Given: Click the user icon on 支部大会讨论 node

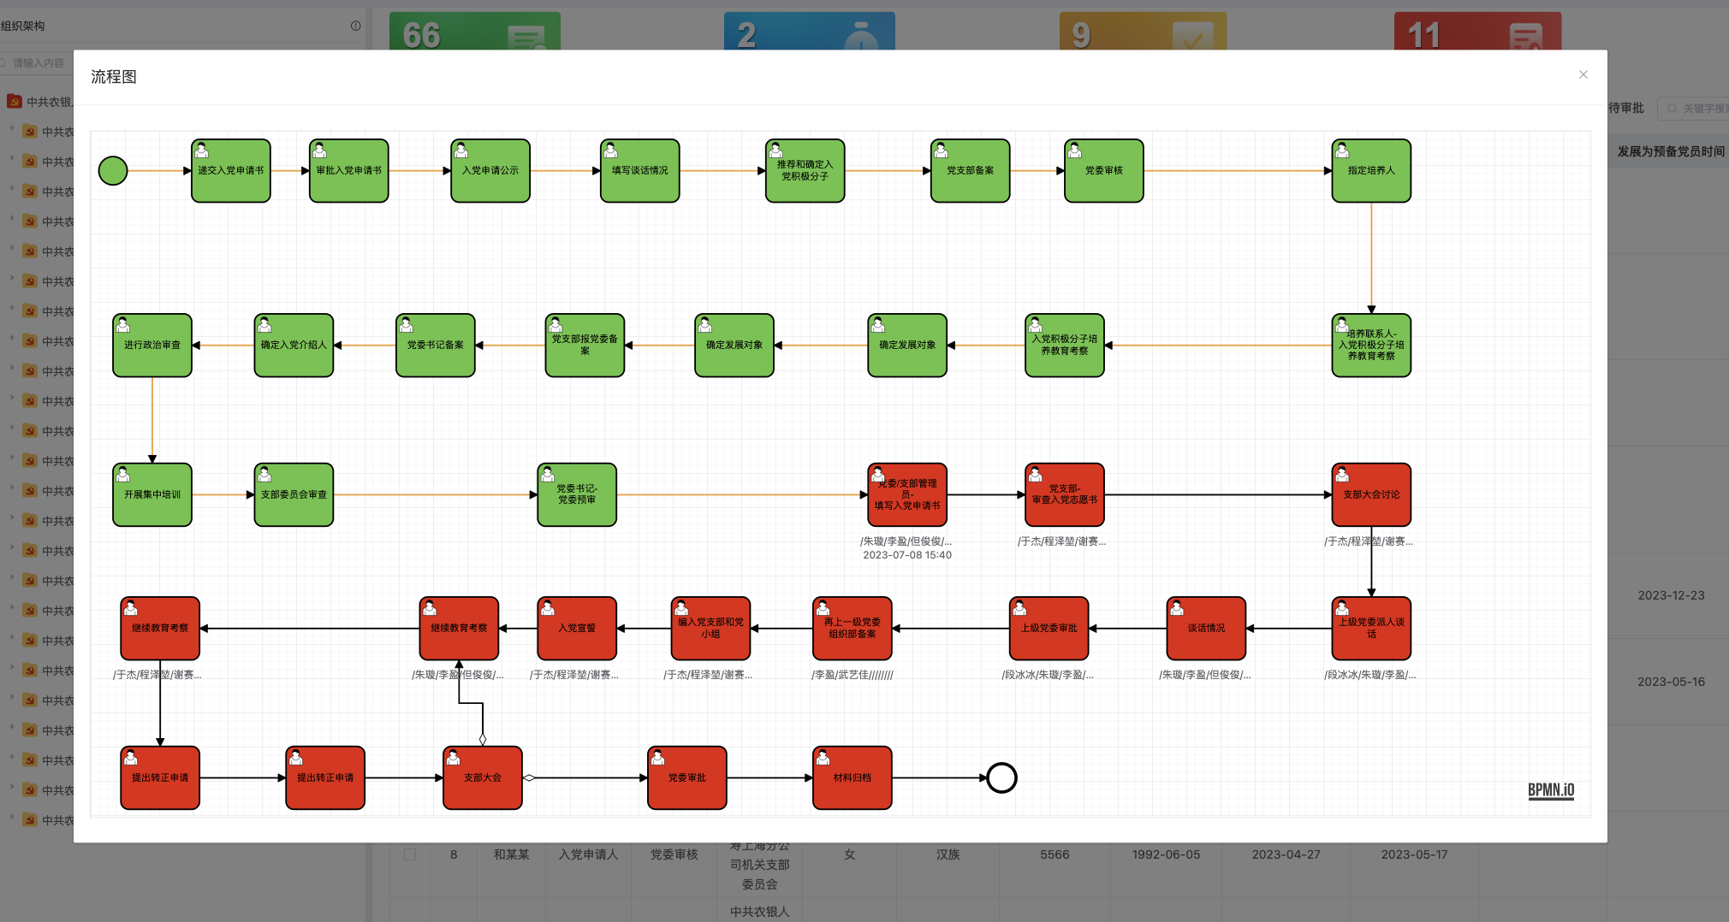Looking at the screenshot, I should [x=1342, y=475].
